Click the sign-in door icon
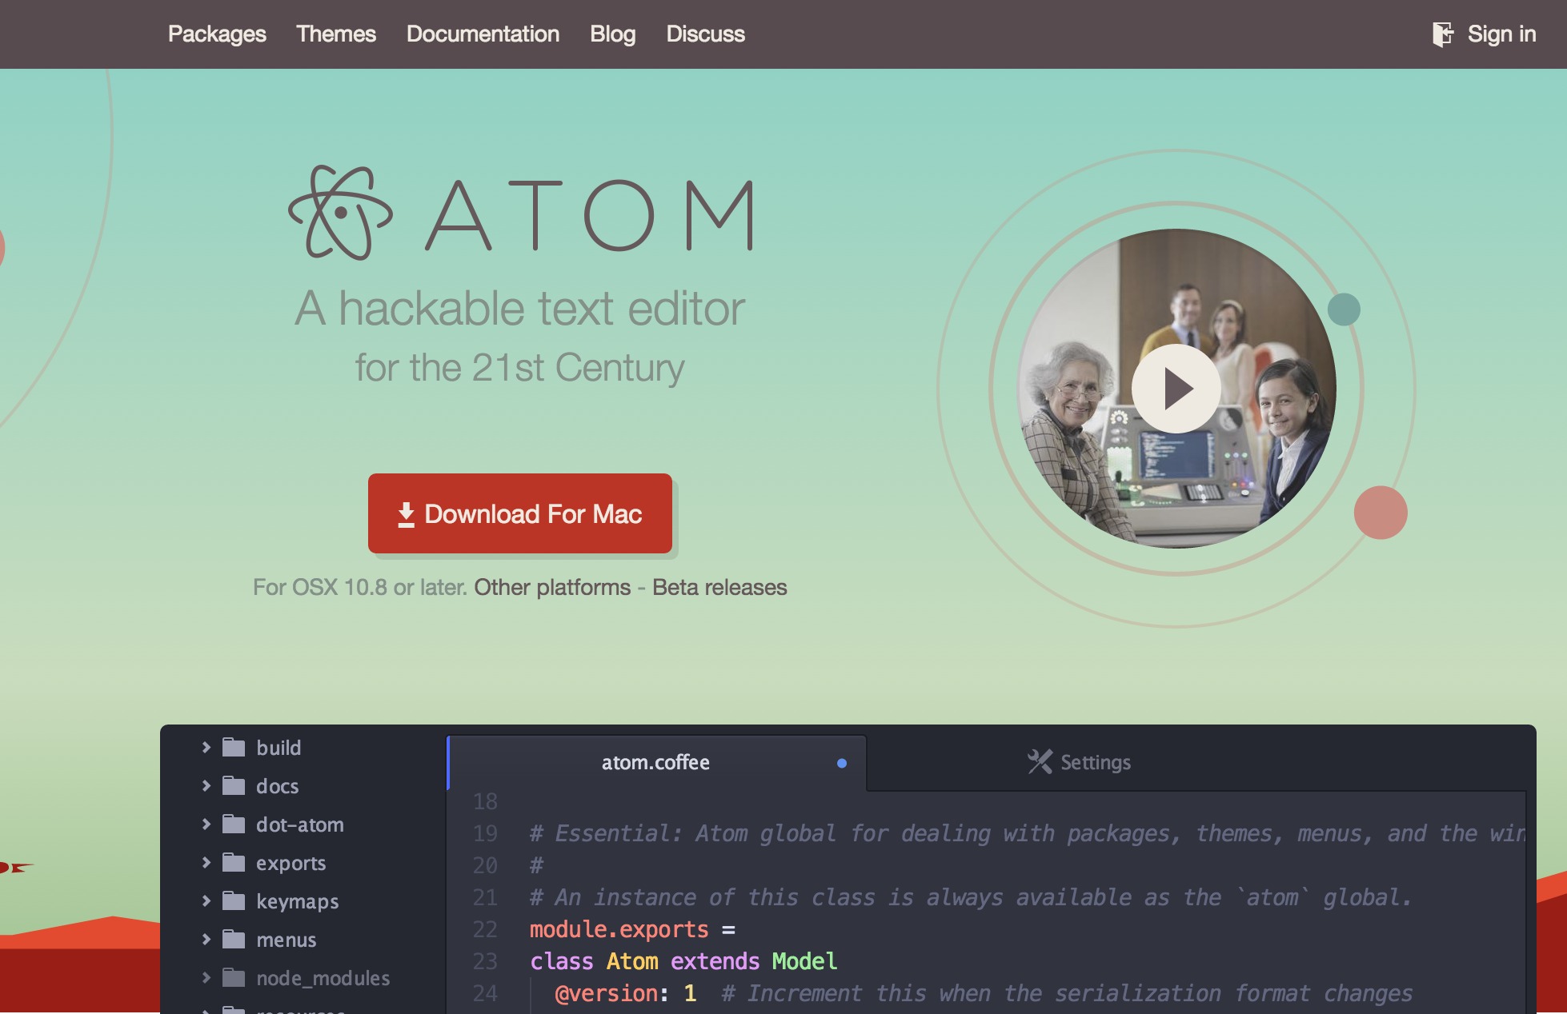The height and width of the screenshot is (1014, 1567). [x=1444, y=34]
